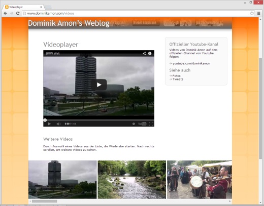Click the page vertical scrollbar thumb
This screenshot has width=264, height=206.
(x=260, y=108)
